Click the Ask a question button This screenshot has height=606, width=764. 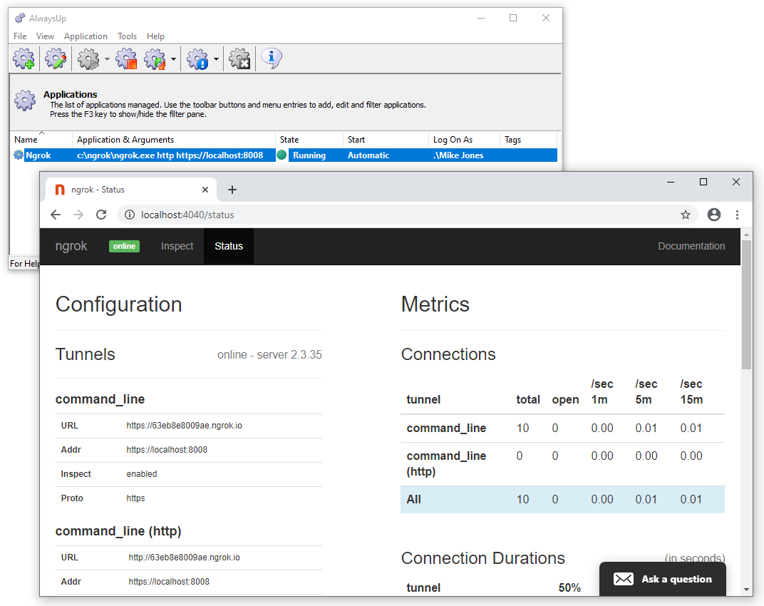(663, 579)
